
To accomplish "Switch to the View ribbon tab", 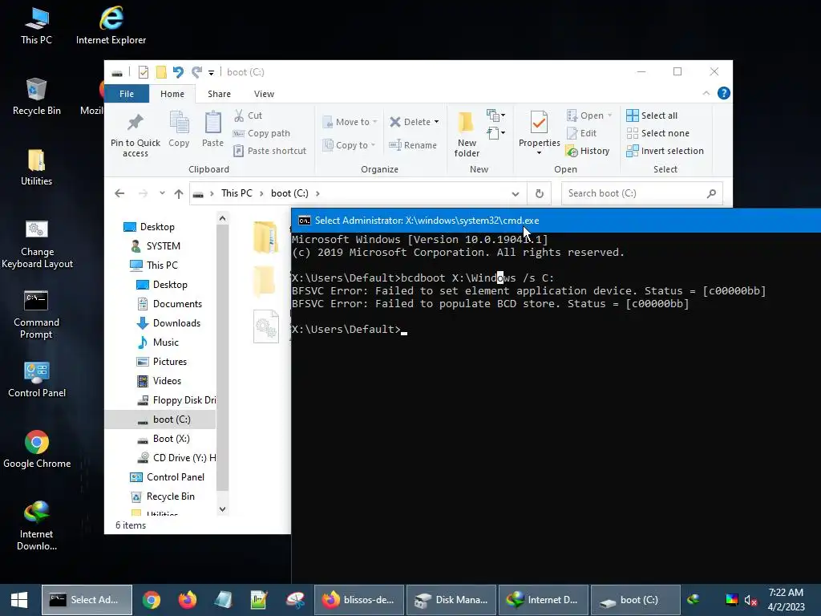I will pos(264,94).
